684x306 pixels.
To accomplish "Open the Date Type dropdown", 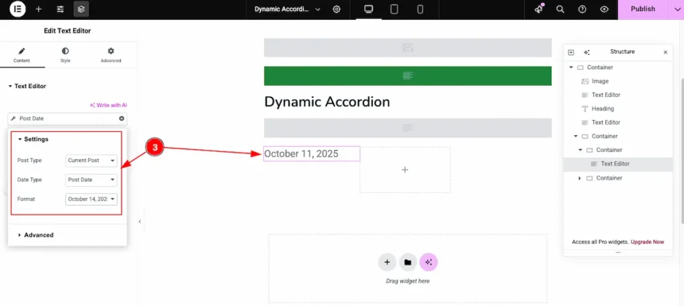I will [x=92, y=179].
